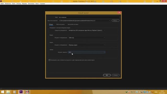Open the Заголовок menu
Screen dimensions: 167x94
click(x=31, y=4)
